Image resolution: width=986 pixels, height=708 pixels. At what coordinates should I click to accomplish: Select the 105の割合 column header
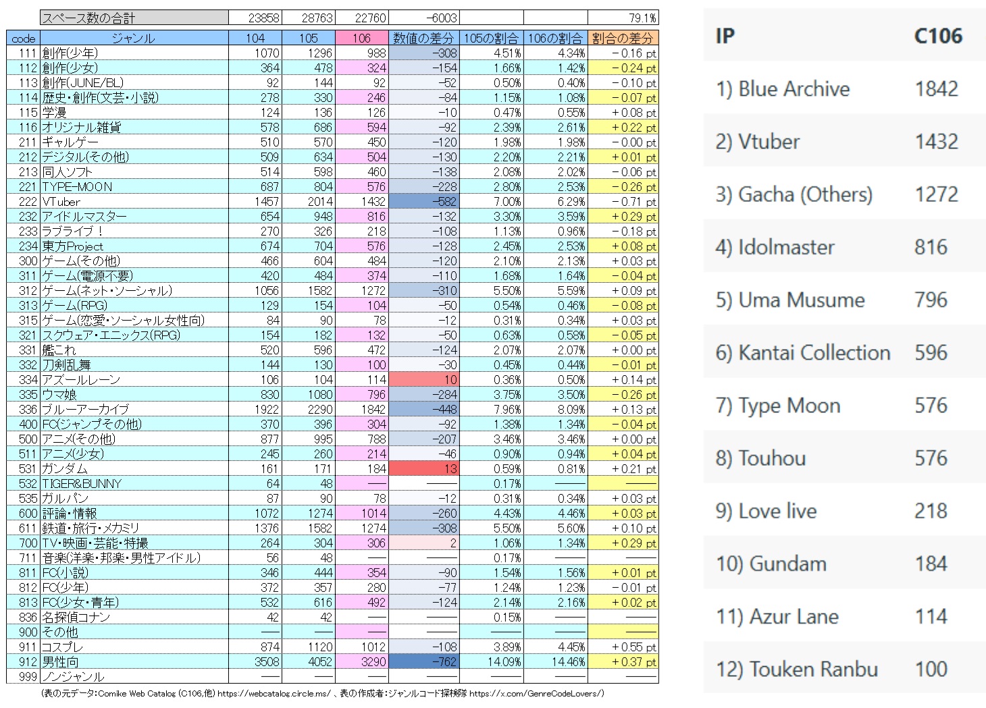click(492, 38)
